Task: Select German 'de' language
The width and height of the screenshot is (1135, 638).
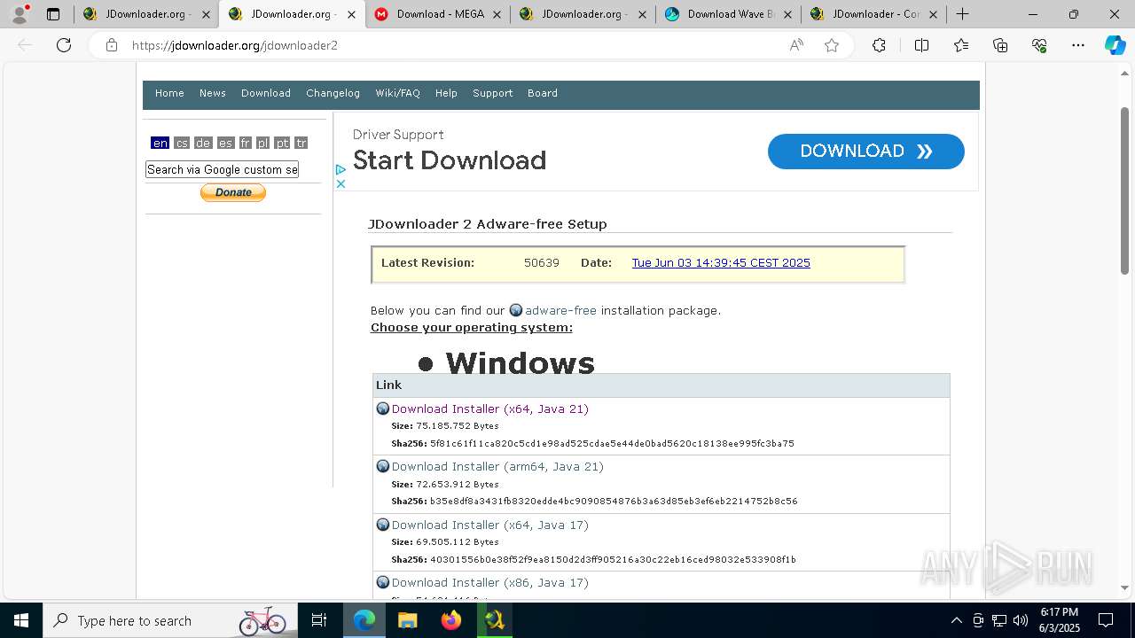Action: point(203,143)
